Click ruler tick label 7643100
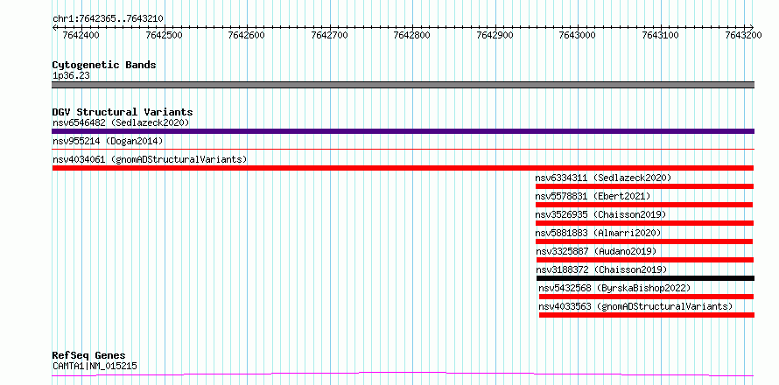This screenshot has width=779, height=385. (x=660, y=35)
